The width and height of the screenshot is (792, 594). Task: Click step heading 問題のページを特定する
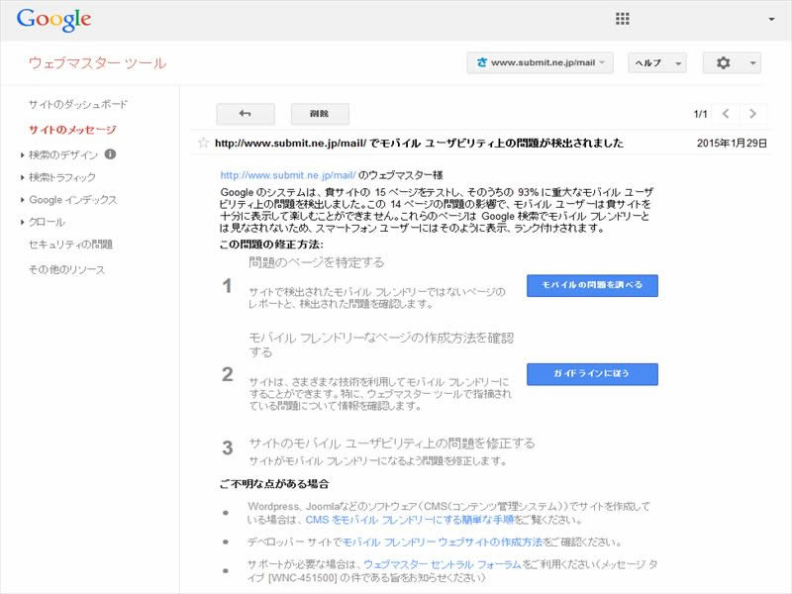pos(316,262)
